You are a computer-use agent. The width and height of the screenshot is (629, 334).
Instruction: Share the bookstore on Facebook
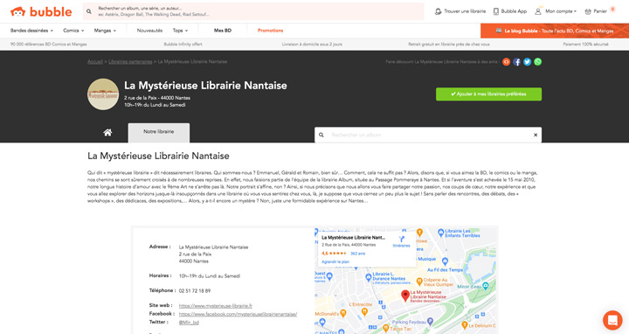coord(516,62)
